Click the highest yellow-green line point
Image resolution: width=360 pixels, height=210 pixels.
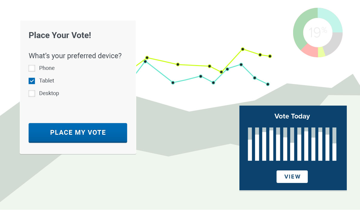(x=243, y=49)
